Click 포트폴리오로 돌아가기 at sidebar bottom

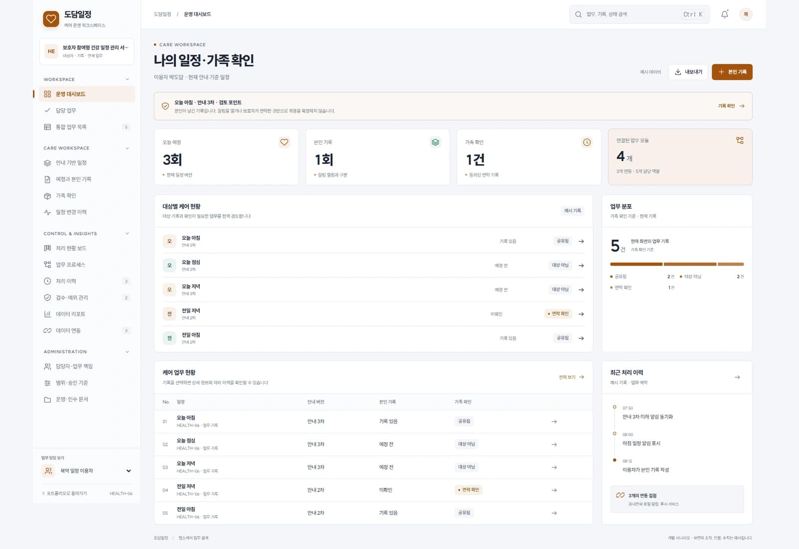click(x=64, y=494)
